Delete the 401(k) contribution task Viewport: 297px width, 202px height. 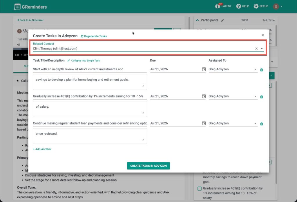pos(261,97)
